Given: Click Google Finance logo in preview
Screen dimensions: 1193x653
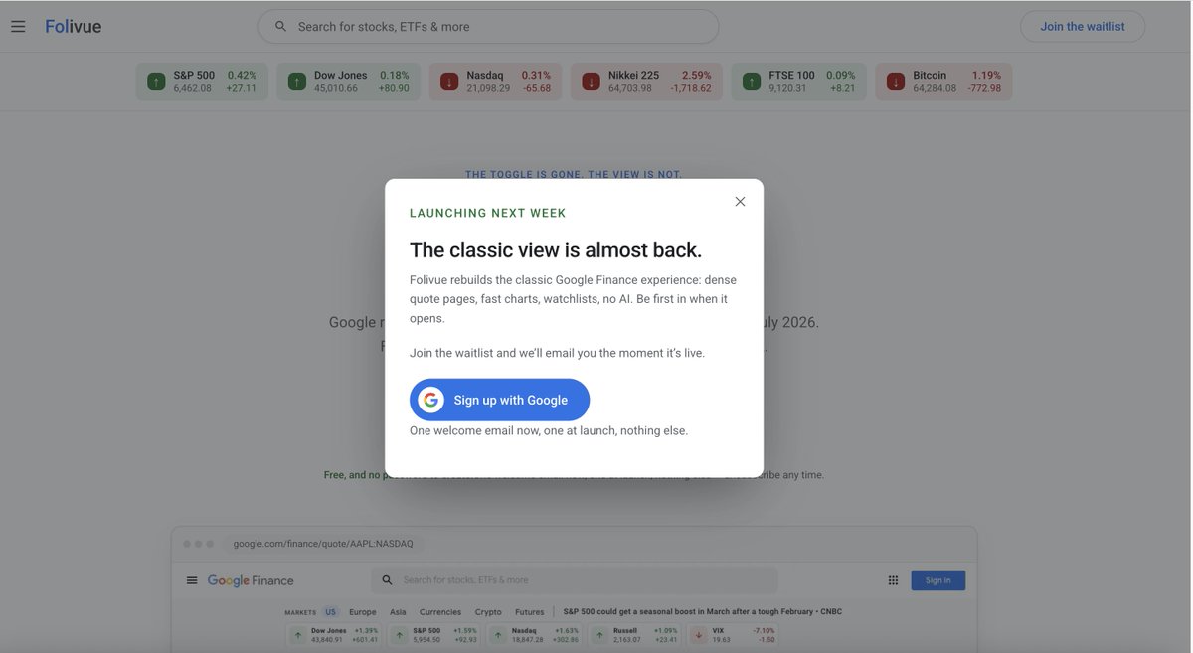Looking at the screenshot, I should 251,580.
